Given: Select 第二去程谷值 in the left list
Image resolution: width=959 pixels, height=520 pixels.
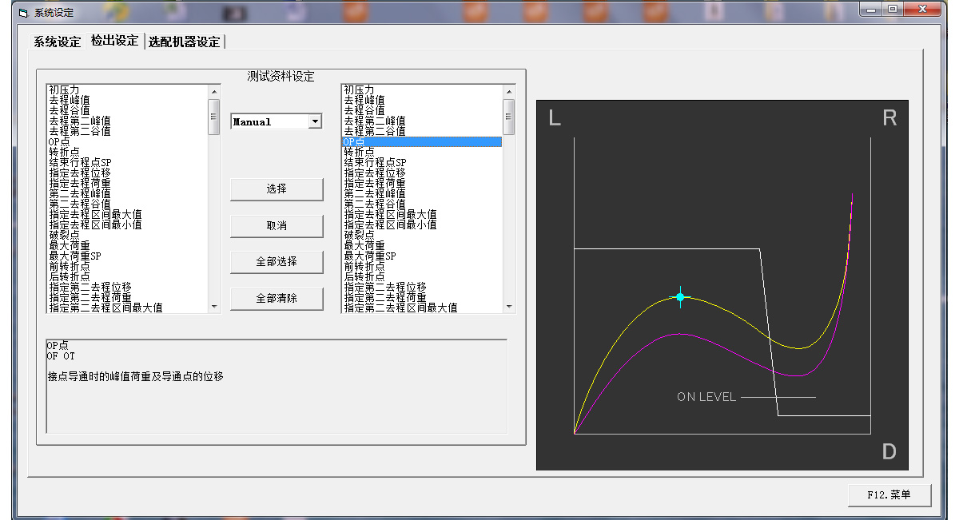Looking at the screenshot, I should [127, 204].
